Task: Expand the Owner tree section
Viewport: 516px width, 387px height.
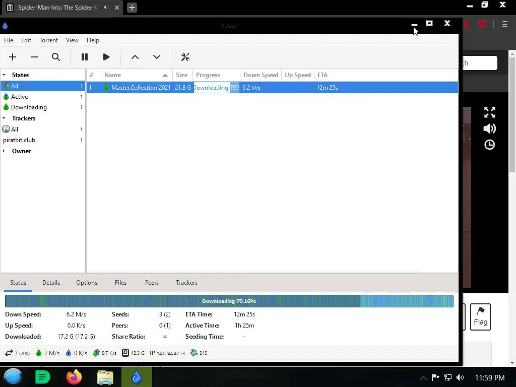Action: [x=4, y=151]
